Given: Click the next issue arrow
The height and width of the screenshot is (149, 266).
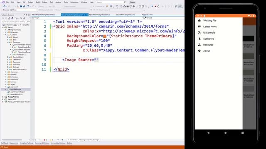Looking at the screenshot, I should tap(62, 140).
